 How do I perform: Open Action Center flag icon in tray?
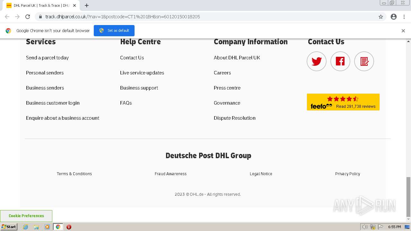pos(380,227)
